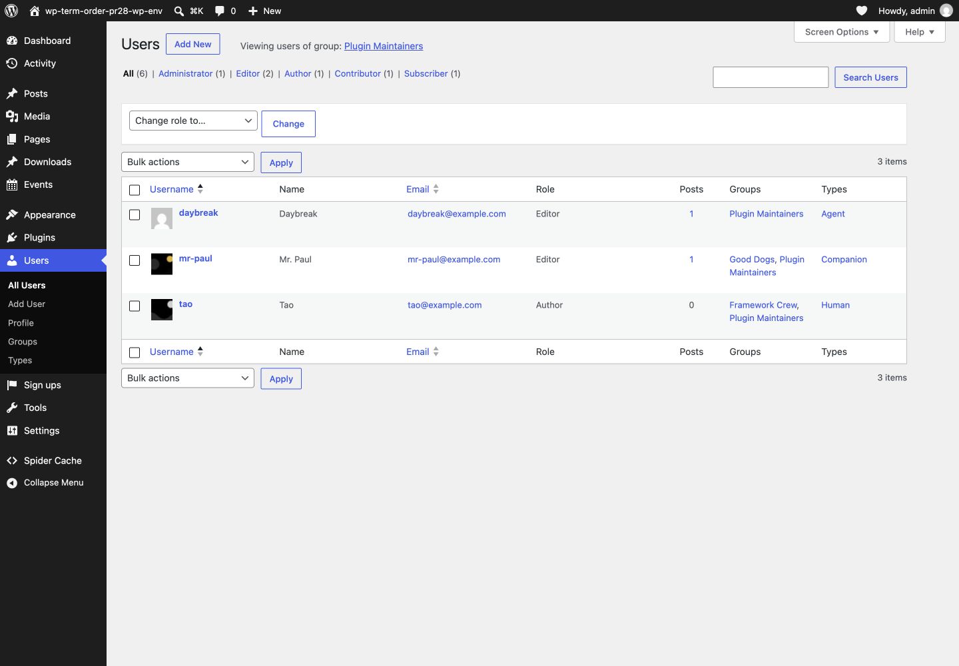Check the checkbox for user daybreak
The height and width of the screenshot is (666, 959).
coord(135,214)
